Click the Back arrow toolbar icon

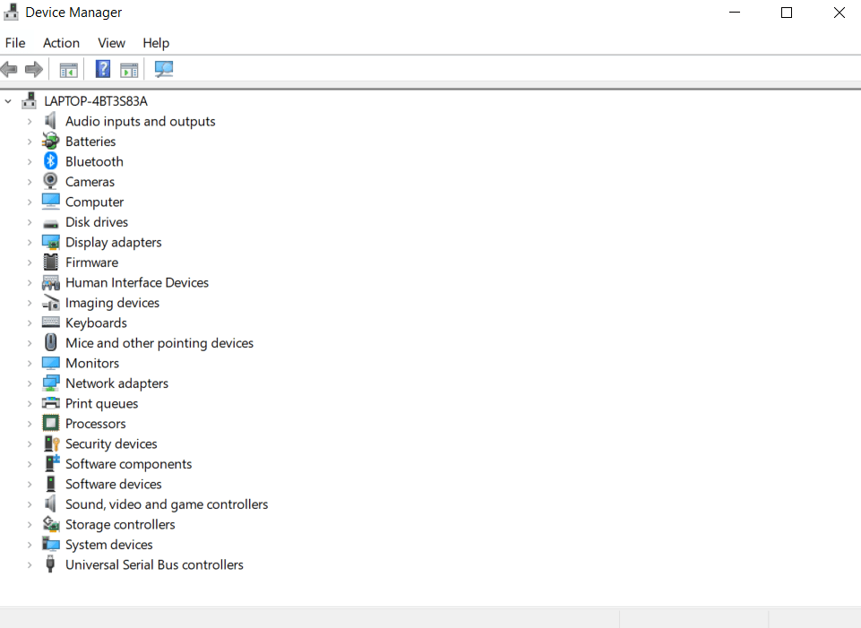(x=9, y=69)
